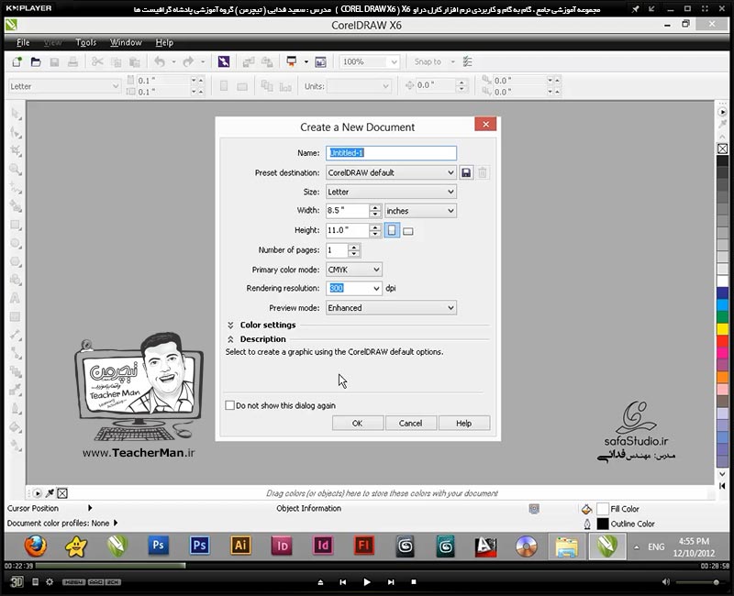The image size is (734, 596).
Task: Click the save preset floppy disk icon
Action: (x=466, y=172)
